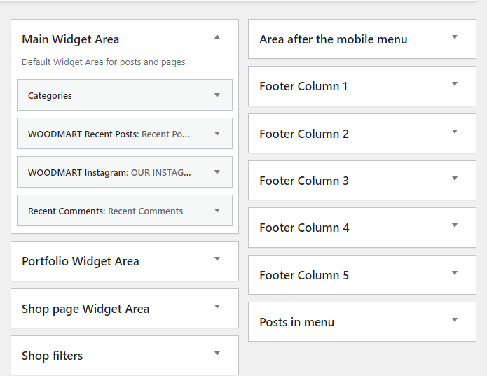The image size is (487, 376).
Task: Expand Footer Column 1 arrow
Action: pyautogui.click(x=455, y=84)
